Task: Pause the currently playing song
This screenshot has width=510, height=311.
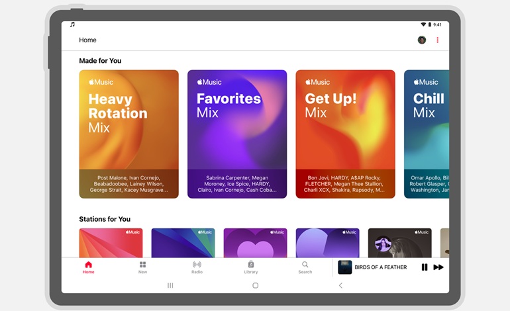Action: click(x=425, y=267)
